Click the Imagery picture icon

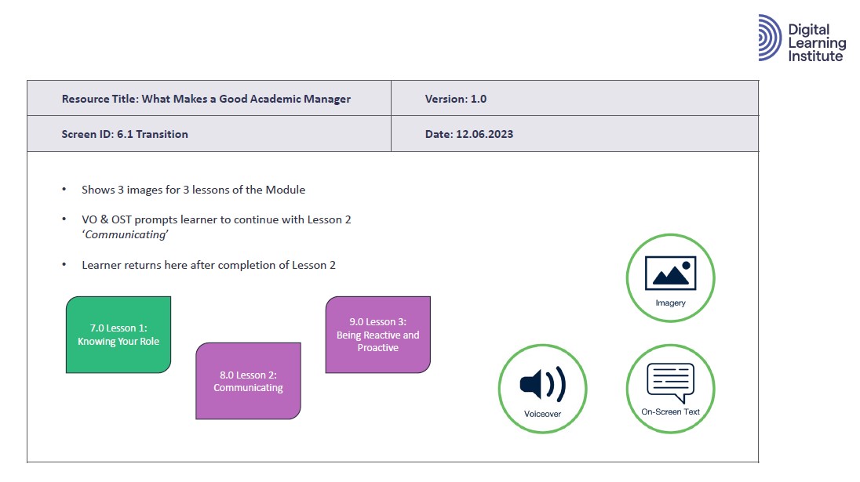(x=670, y=271)
